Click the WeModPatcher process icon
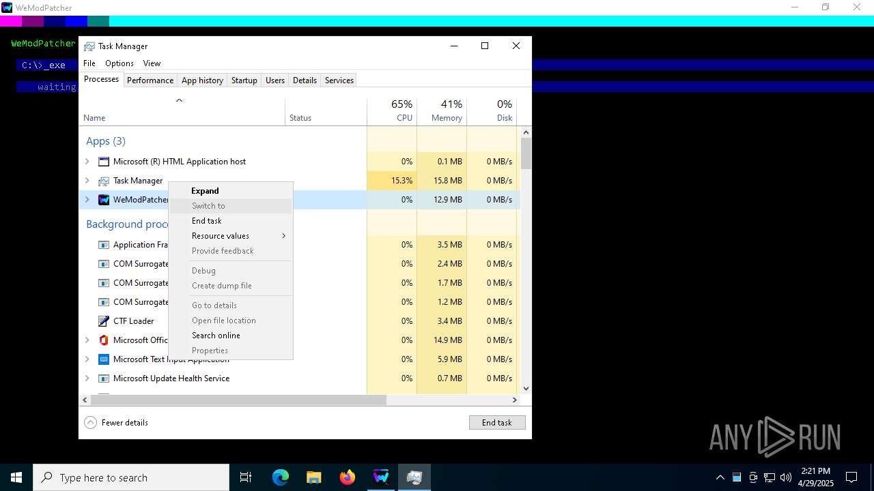The height and width of the screenshot is (491, 874). pos(104,200)
